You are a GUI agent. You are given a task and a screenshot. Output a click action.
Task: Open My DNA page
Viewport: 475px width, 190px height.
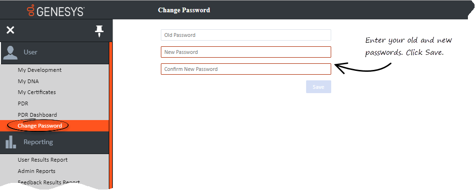[x=28, y=81]
